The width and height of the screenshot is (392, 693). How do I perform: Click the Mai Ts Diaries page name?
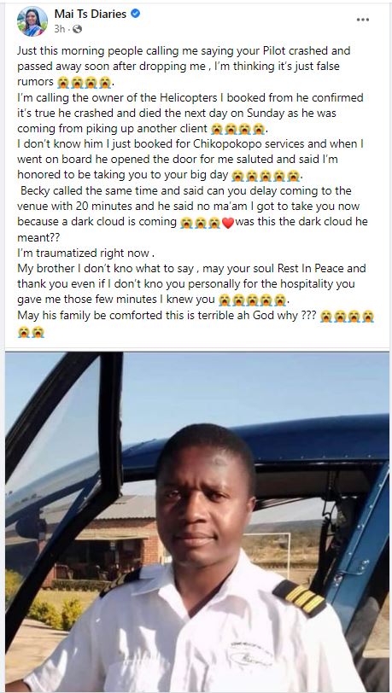(91, 14)
